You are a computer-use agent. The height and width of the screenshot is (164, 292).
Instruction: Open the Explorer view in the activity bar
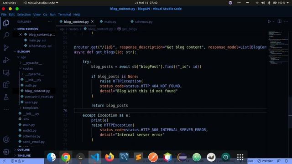(6, 23)
